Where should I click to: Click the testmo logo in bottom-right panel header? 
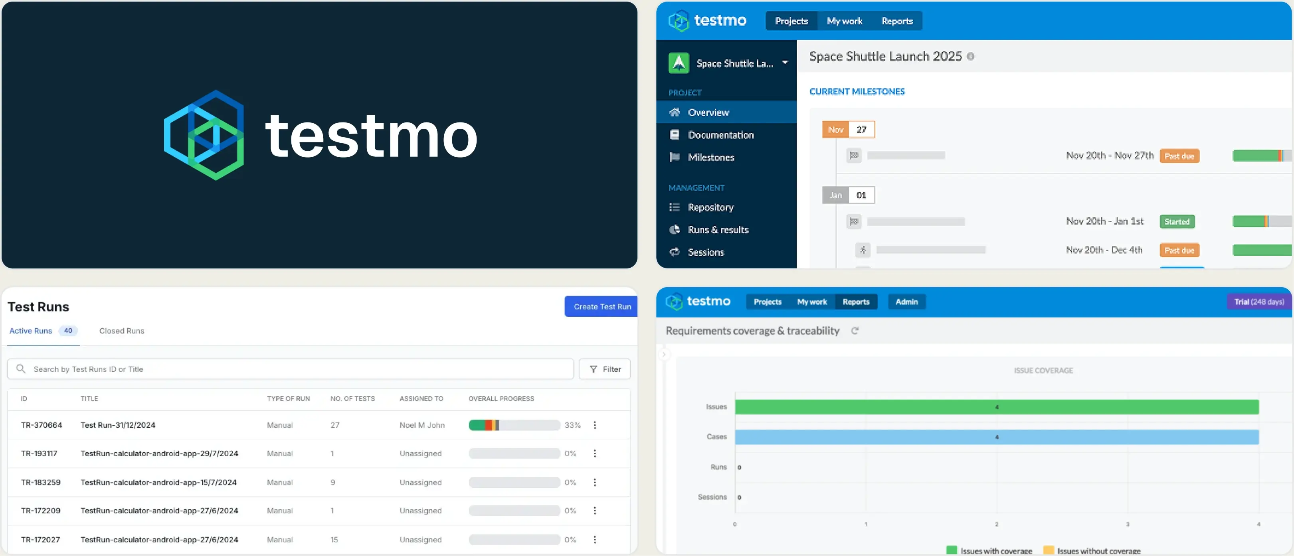(698, 301)
